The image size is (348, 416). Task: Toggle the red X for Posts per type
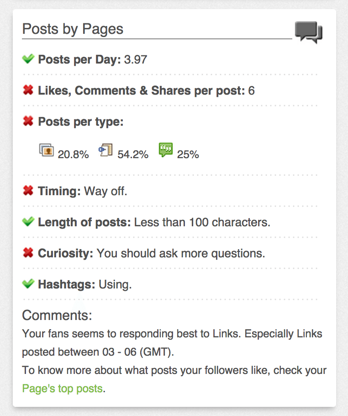27,121
